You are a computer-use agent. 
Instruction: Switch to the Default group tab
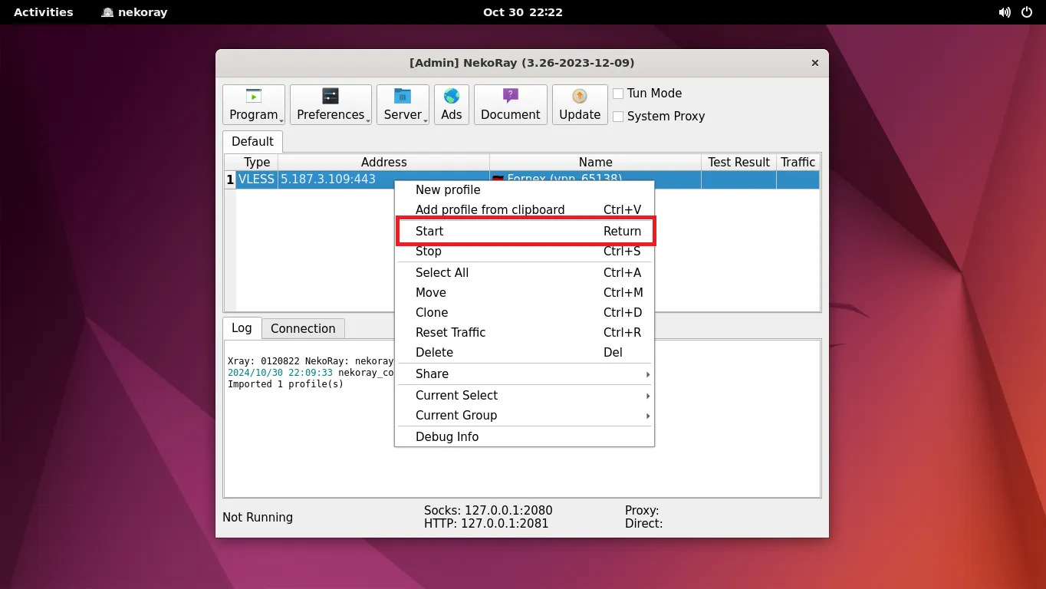pos(252,142)
